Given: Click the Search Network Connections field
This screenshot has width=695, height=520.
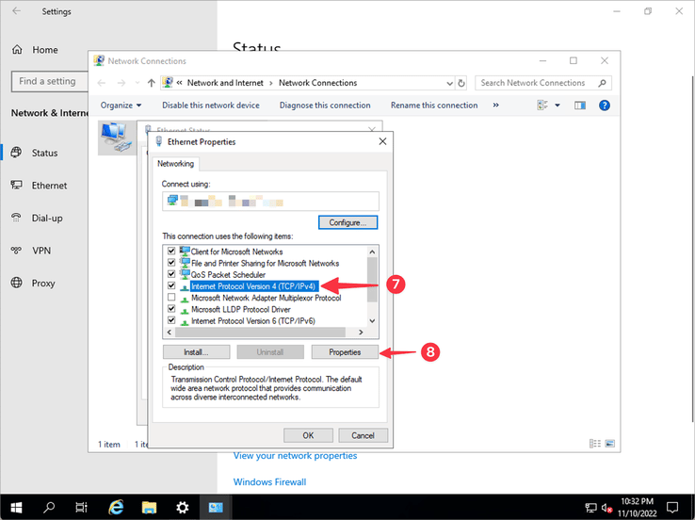Looking at the screenshot, I should [537, 83].
